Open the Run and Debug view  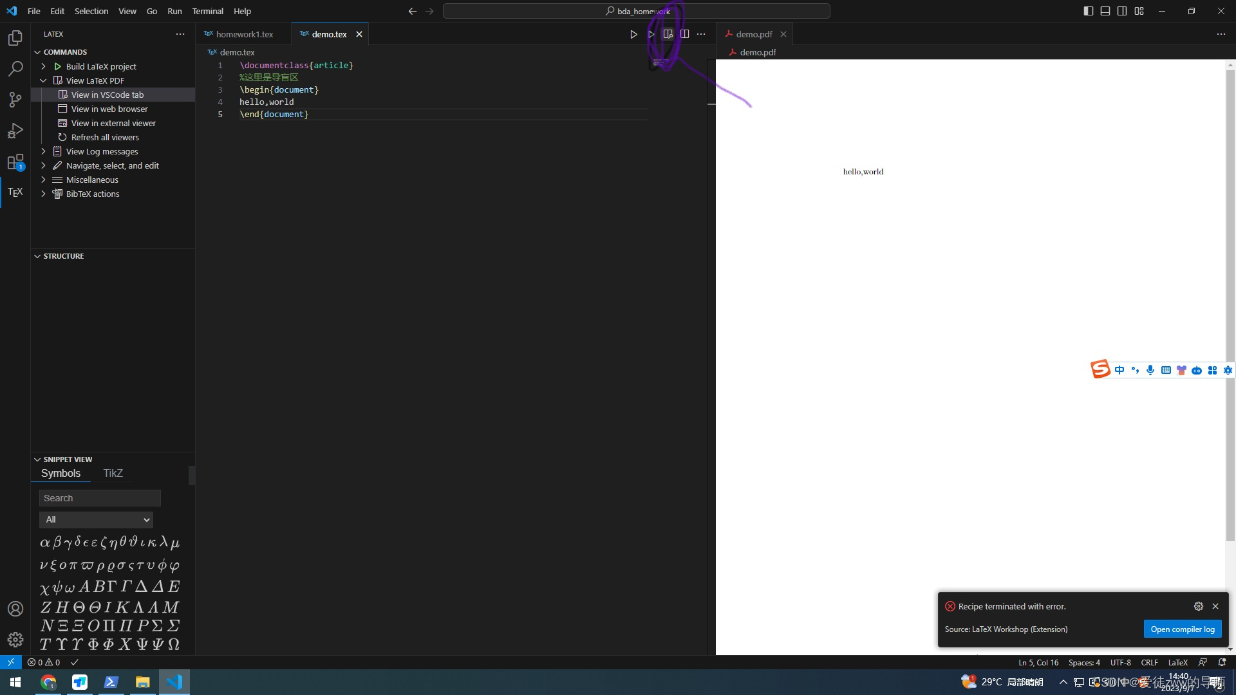tap(15, 131)
